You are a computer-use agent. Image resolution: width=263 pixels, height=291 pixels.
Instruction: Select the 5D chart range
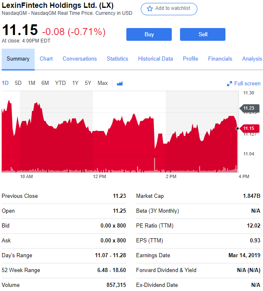(x=18, y=83)
